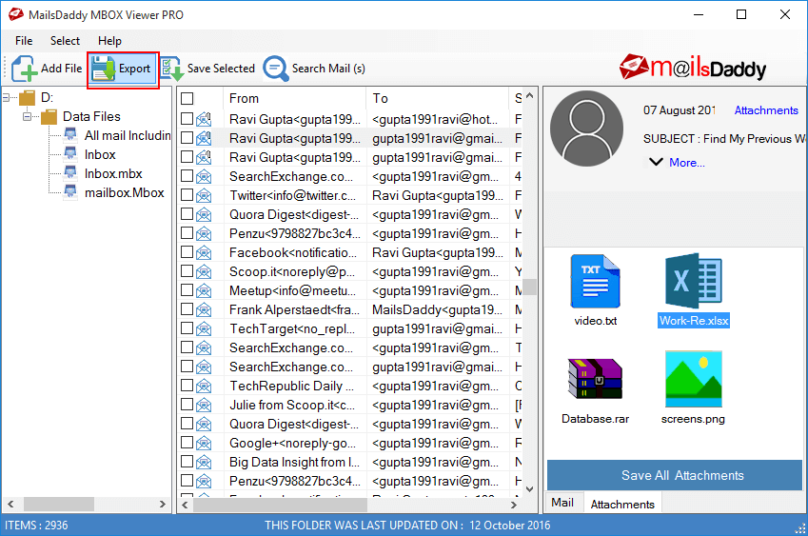Click the vertical scrollbar thumb of email list
Screen dimensions: 808x536
click(x=530, y=287)
